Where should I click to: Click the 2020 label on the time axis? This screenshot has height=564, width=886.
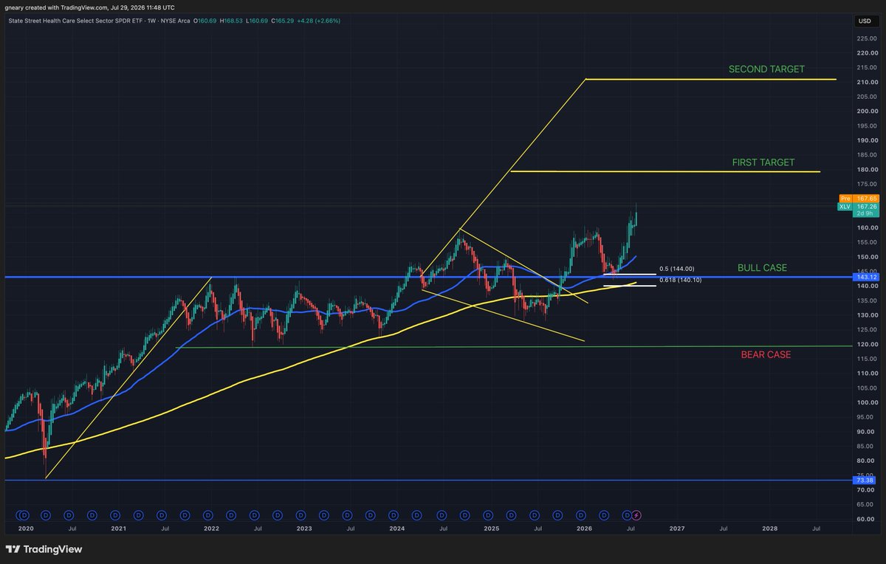click(25, 529)
